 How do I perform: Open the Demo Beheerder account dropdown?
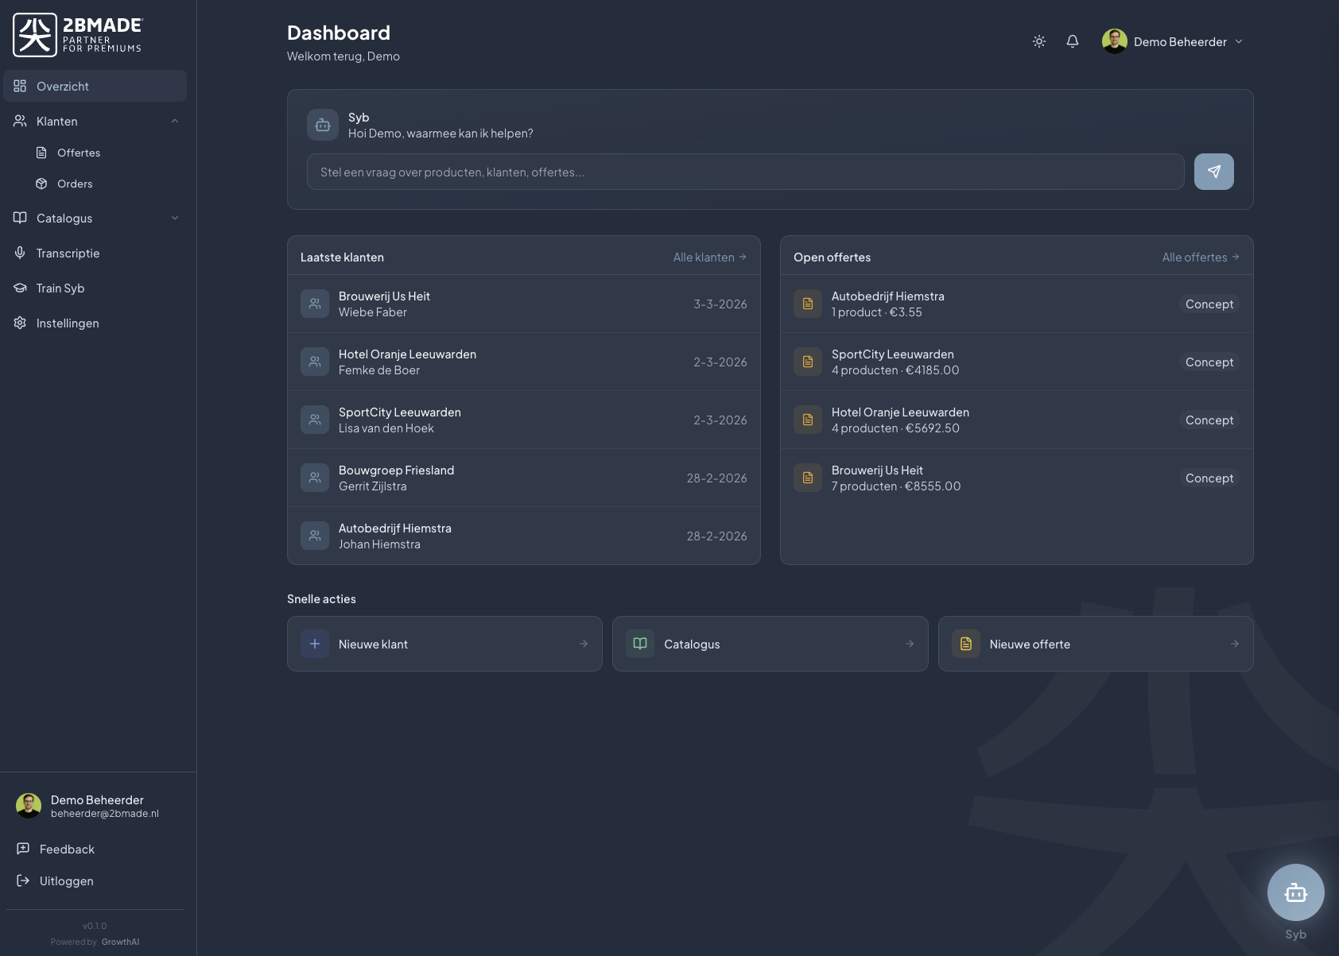1238,41
